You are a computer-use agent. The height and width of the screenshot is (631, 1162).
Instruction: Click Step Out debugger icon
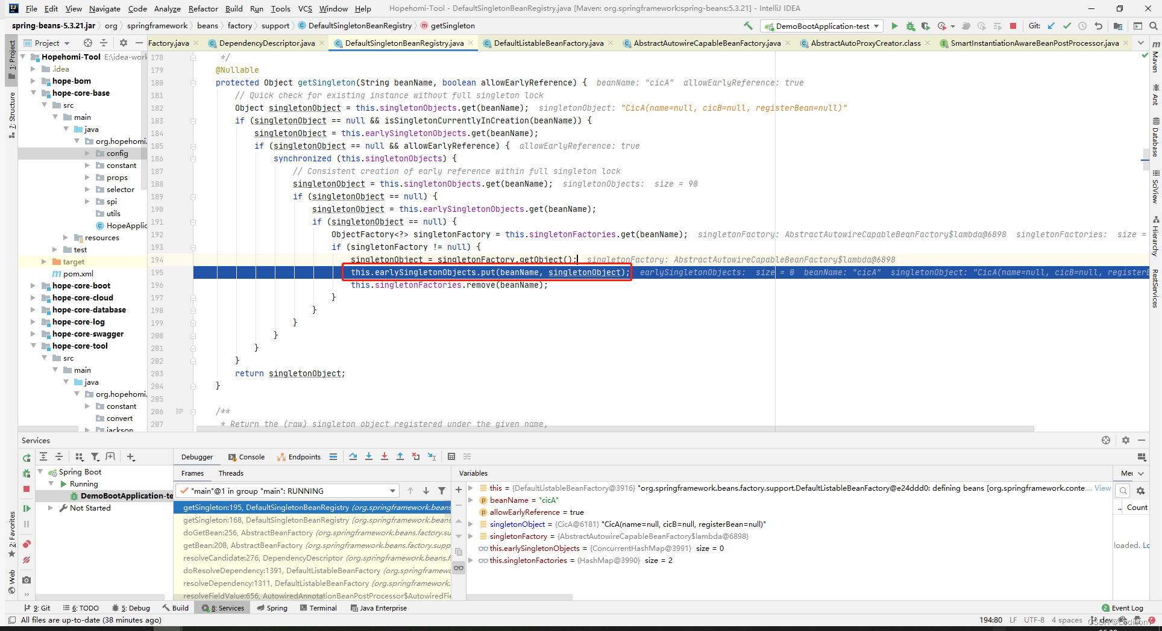pyautogui.click(x=400, y=456)
